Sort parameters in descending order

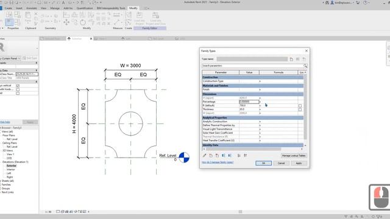(245, 156)
